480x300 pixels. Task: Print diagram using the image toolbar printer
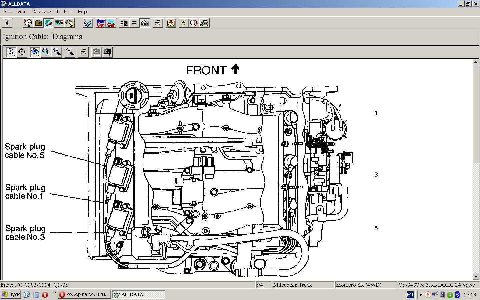pos(83,52)
